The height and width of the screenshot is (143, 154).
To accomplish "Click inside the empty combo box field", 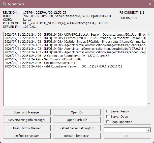I will (125, 130).
